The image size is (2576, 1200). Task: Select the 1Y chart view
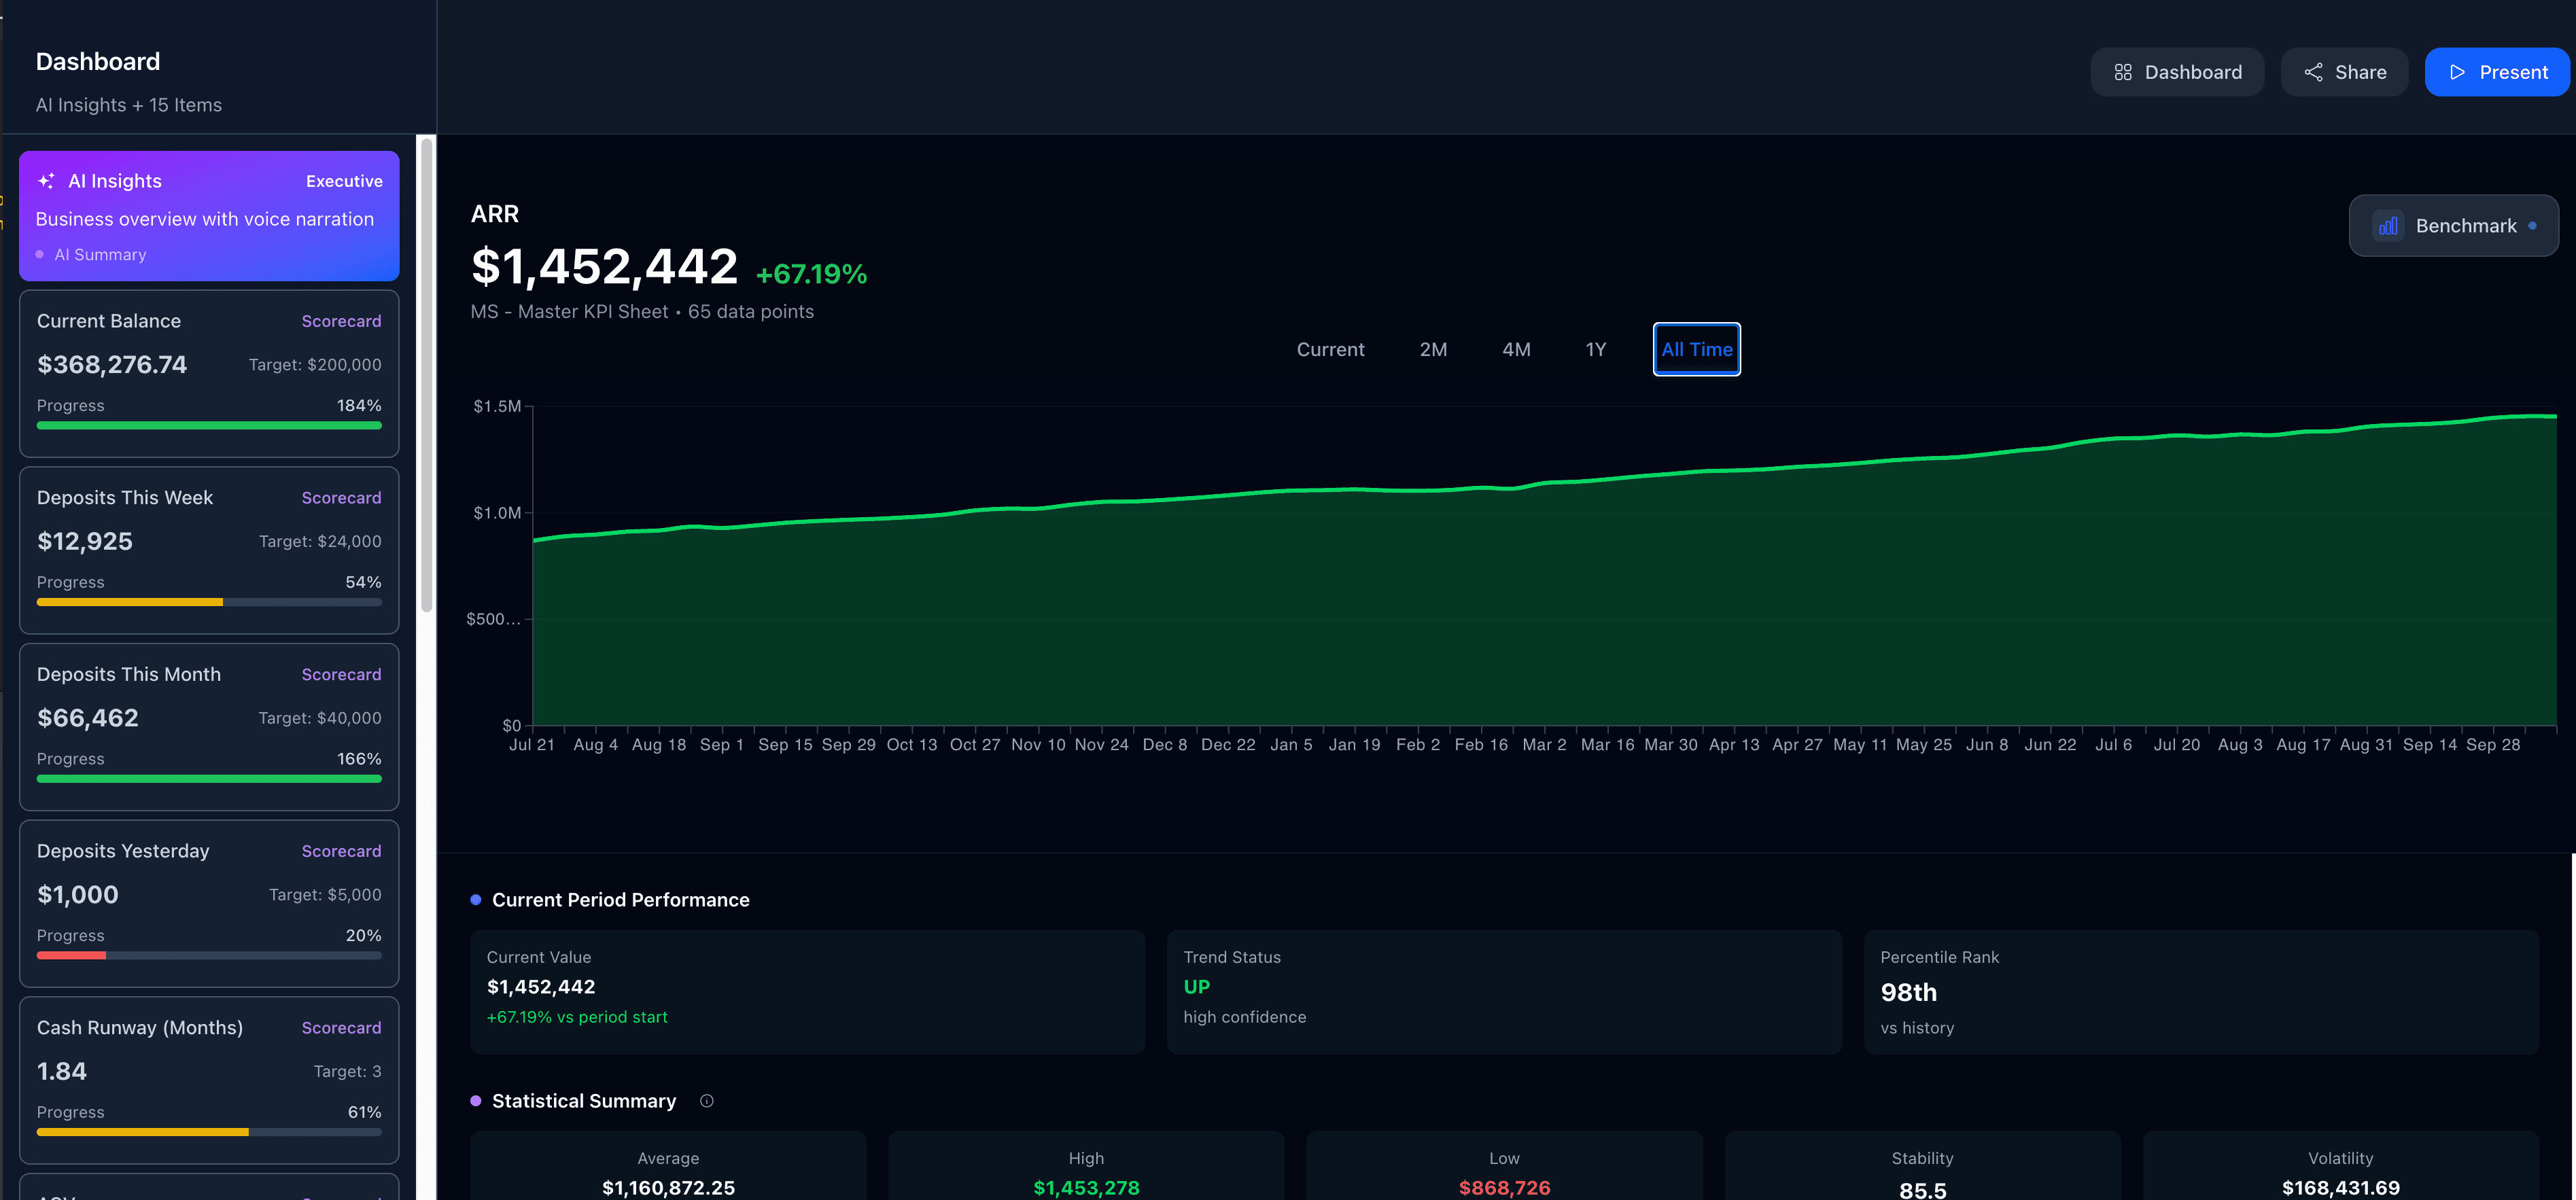coord(1596,349)
